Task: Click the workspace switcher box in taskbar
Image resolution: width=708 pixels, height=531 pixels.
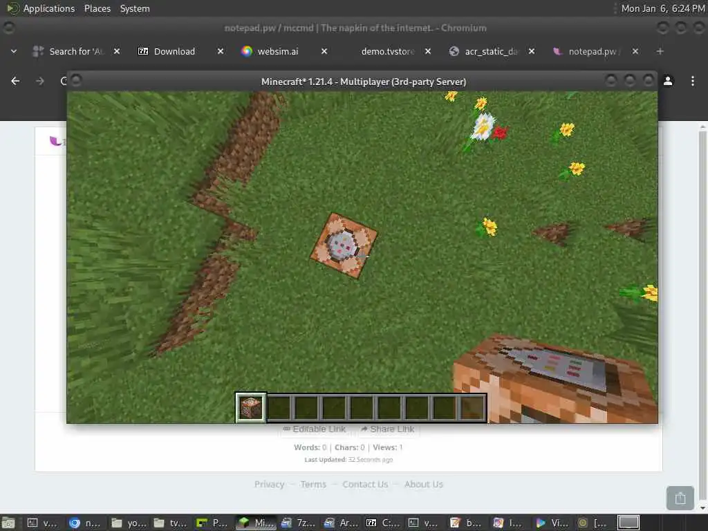Action: (628, 523)
